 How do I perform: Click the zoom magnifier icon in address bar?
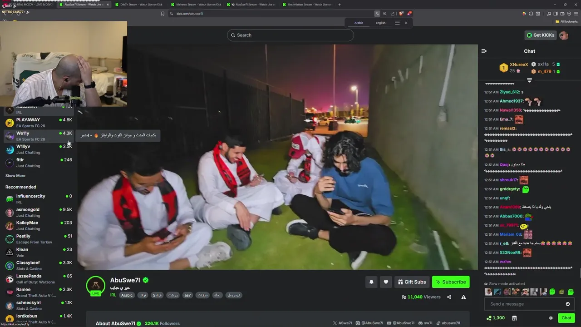(385, 14)
